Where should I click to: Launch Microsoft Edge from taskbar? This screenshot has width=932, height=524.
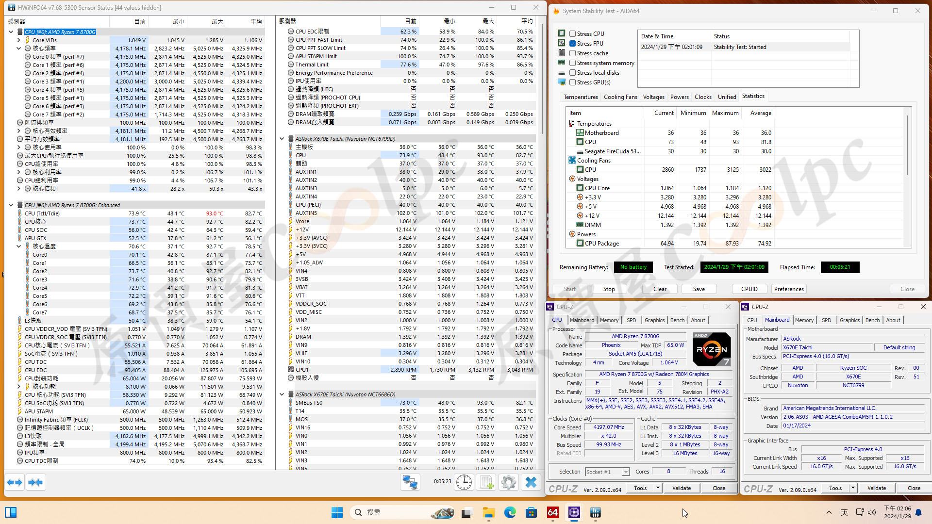pyautogui.click(x=510, y=512)
